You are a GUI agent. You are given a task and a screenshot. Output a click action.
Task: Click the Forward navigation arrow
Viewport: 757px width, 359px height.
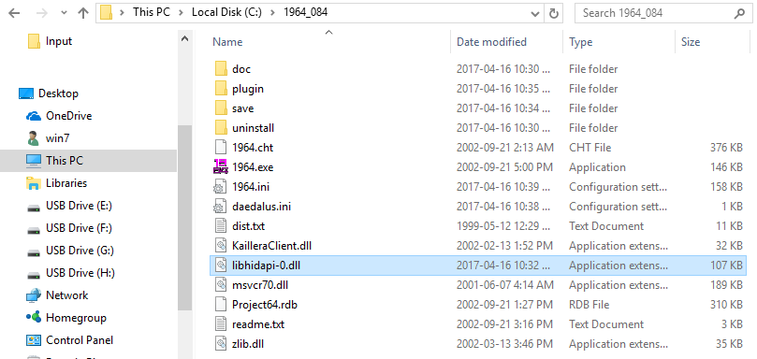pos(42,13)
